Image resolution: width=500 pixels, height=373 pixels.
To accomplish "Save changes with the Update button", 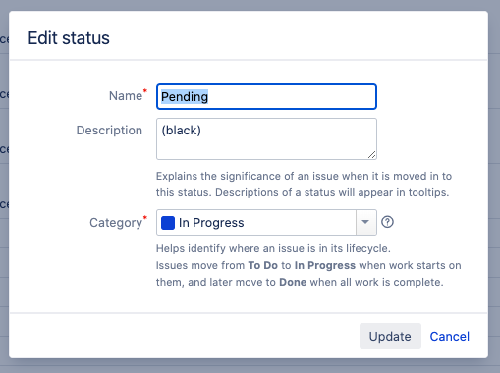I will tap(390, 336).
